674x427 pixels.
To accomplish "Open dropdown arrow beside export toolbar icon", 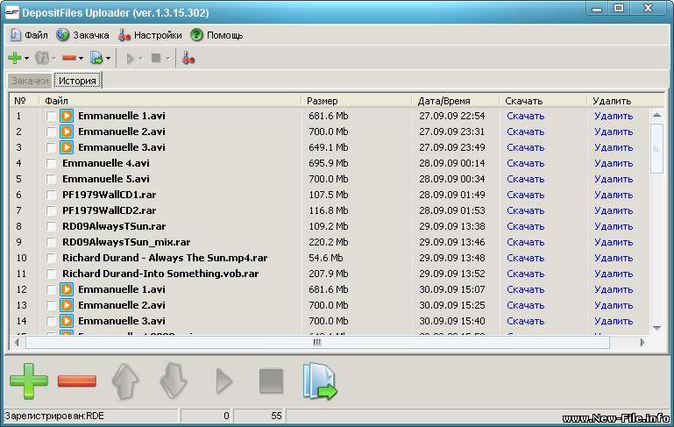I will coord(108,59).
